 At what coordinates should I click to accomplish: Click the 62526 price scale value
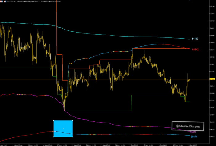click(212, 72)
